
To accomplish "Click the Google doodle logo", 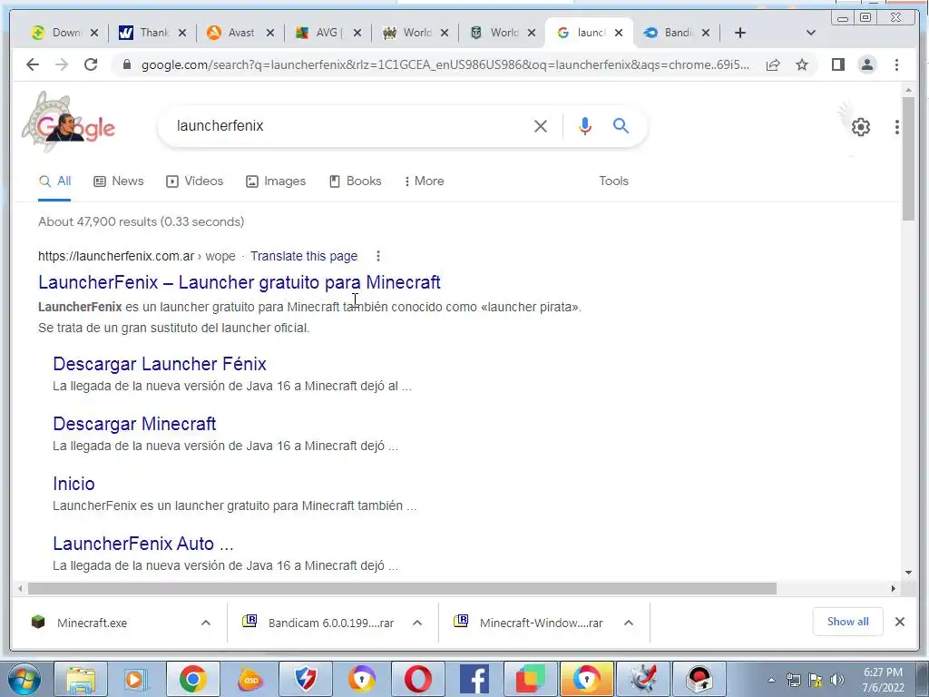I will (x=70, y=123).
